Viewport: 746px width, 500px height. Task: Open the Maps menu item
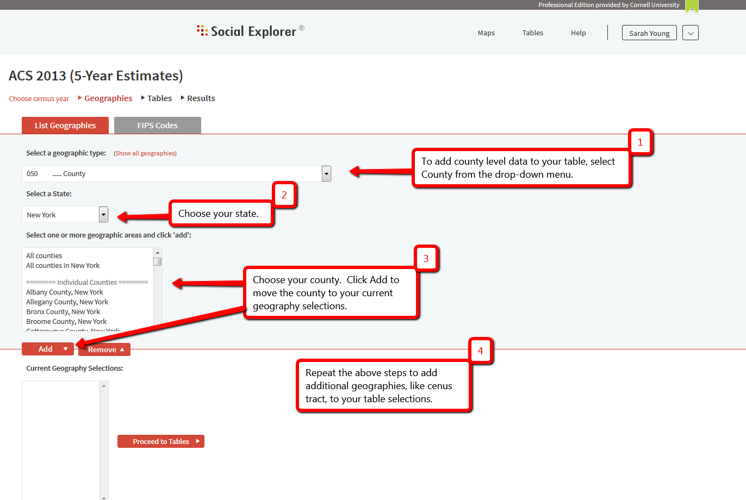click(486, 33)
